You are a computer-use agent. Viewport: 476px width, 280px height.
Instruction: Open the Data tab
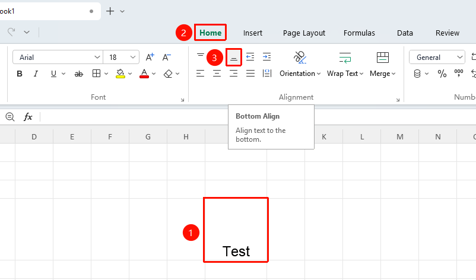405,33
